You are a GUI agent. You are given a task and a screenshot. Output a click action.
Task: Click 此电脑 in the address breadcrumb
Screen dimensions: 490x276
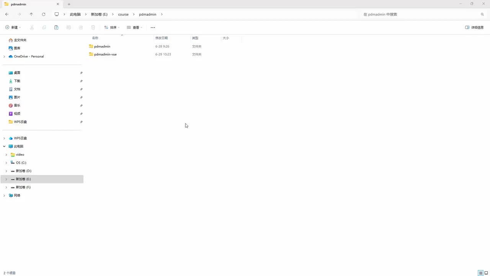[x=75, y=14]
